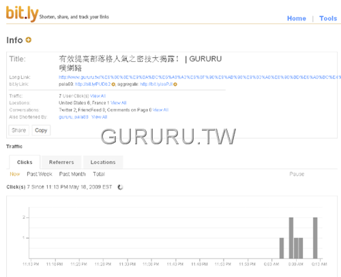Viewport: 341px width, 277px height.
Task: View All conversations link
Action: tap(160, 110)
